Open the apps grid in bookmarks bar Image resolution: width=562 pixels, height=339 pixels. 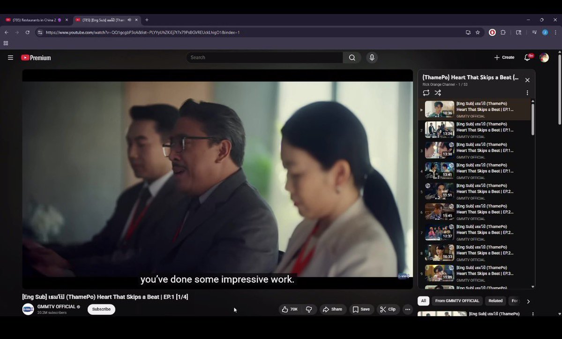tap(6, 43)
